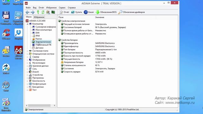Open the Избранное menu in the menu bar
The image size is (203, 114).
(x=51, y=8)
